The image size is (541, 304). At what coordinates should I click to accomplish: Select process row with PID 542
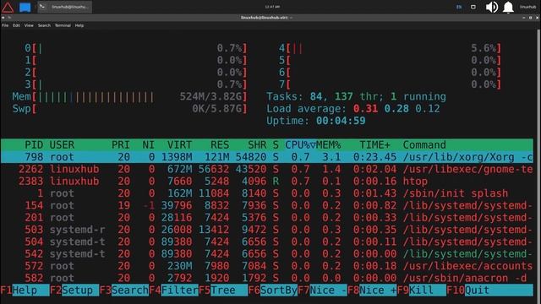point(267,253)
